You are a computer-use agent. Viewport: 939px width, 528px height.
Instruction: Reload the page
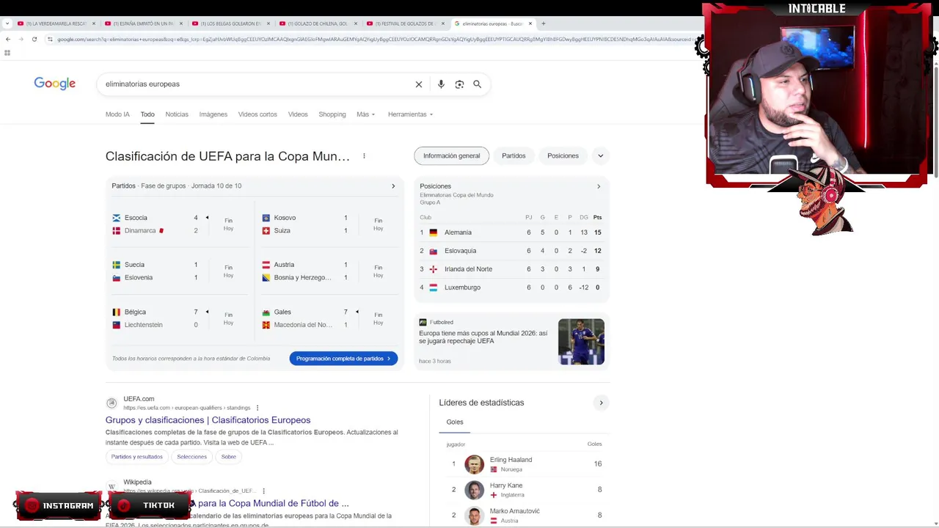click(x=34, y=39)
